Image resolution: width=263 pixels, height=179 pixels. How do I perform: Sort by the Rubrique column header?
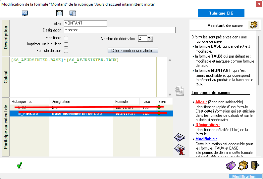click(x=29, y=102)
